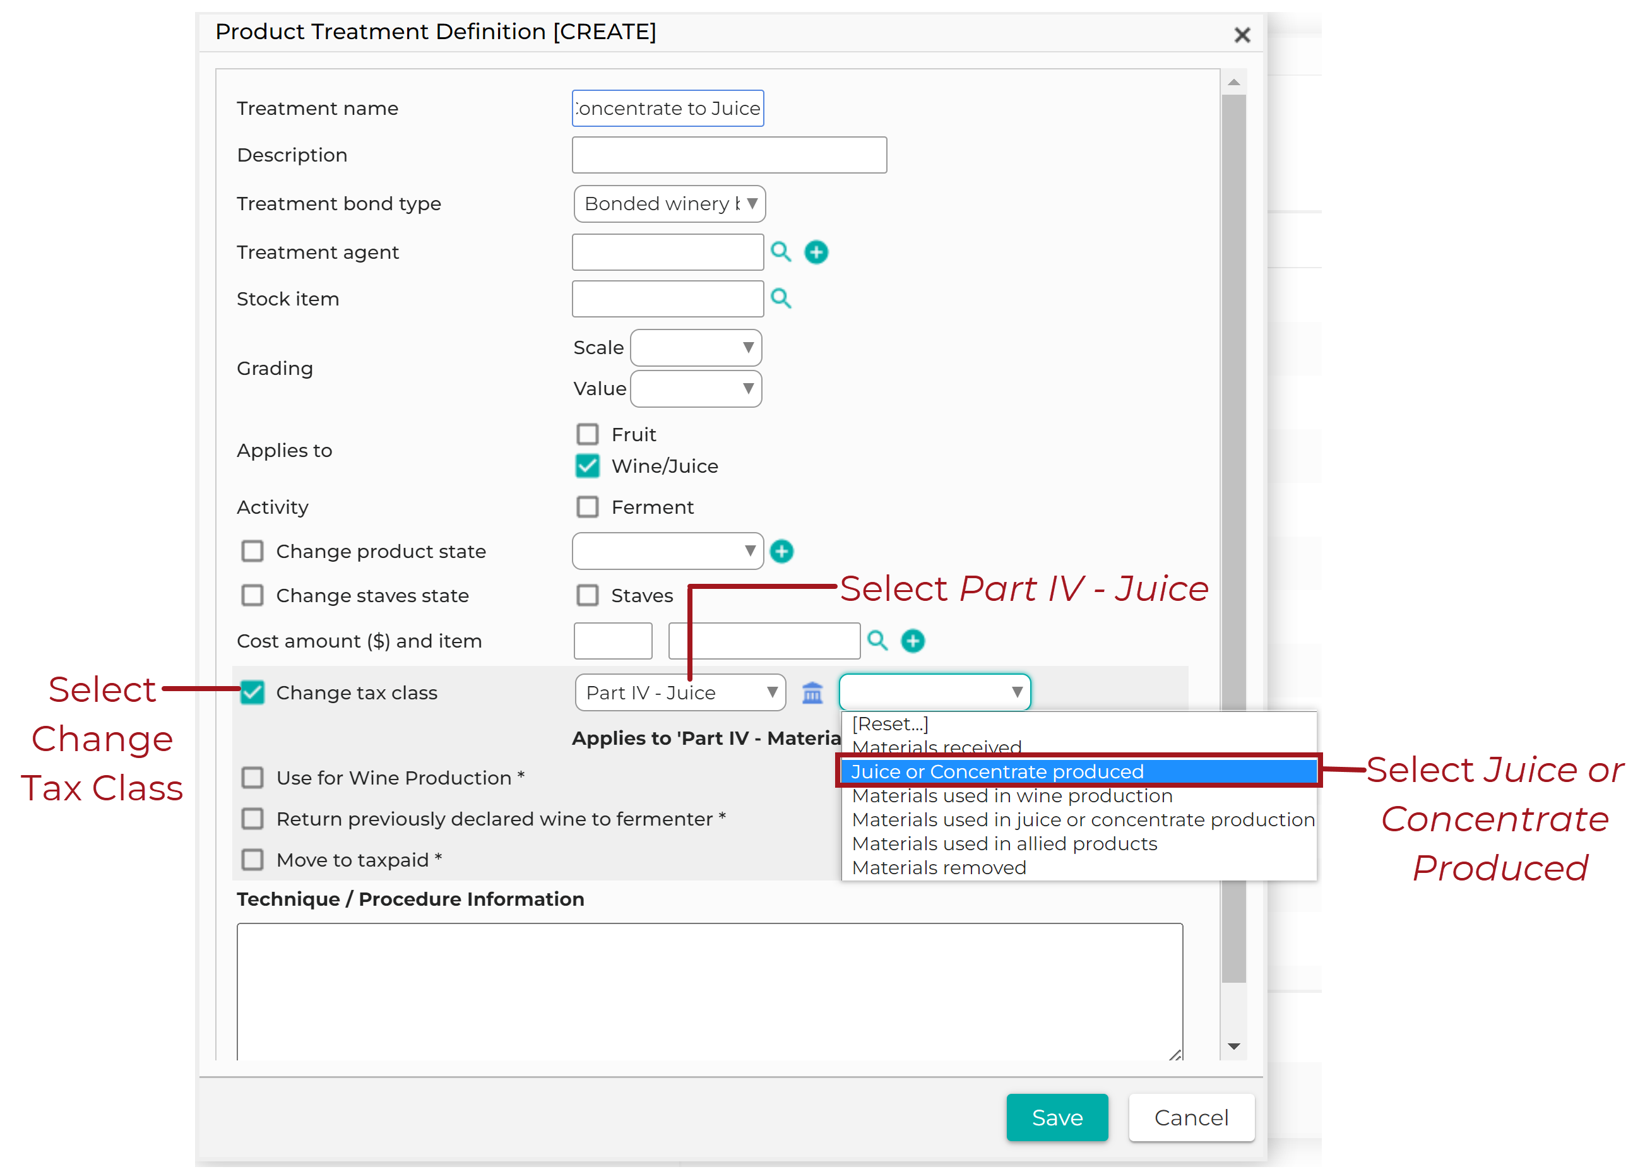Uncheck Change tax class checkbox
1633x1174 pixels.
coord(252,692)
